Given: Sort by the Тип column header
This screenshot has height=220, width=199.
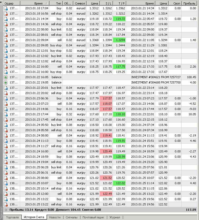Looking at the screenshot, I should pos(56,3).
